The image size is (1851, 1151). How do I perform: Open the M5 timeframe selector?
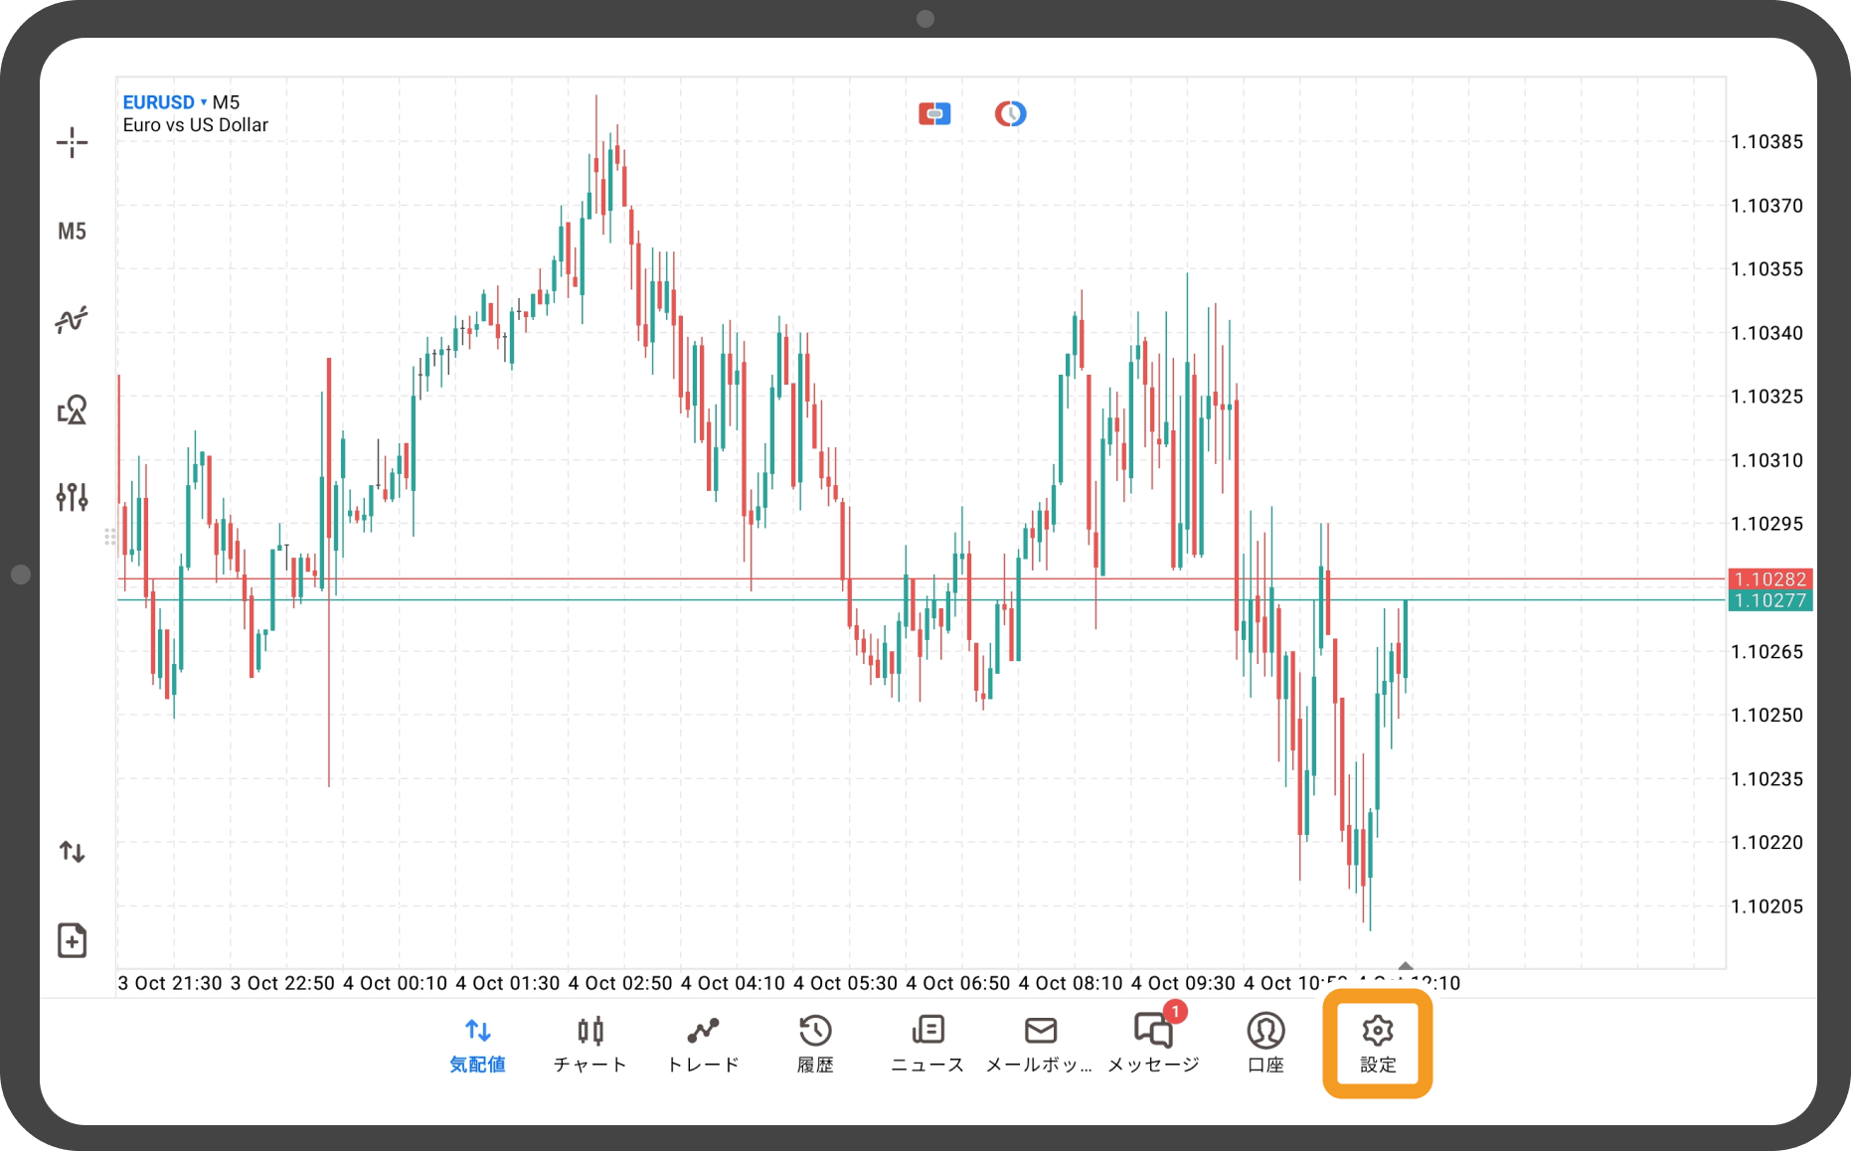tap(72, 232)
